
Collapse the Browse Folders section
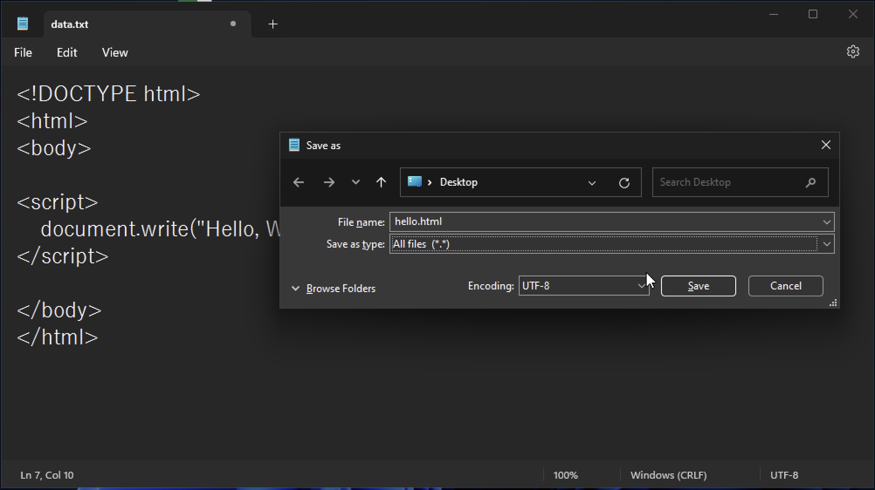pos(296,288)
